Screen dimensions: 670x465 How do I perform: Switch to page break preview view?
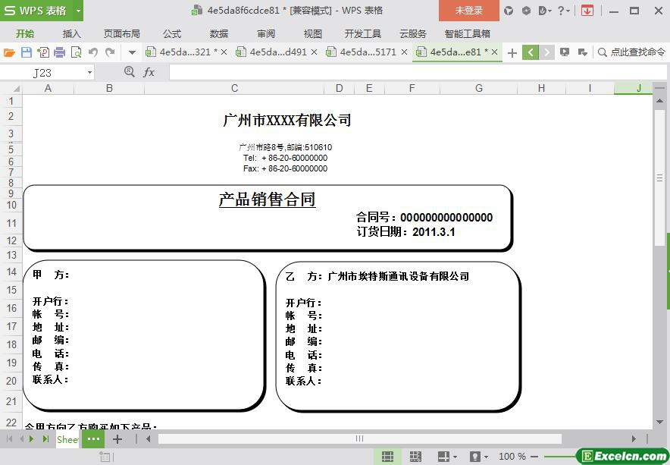point(415,457)
